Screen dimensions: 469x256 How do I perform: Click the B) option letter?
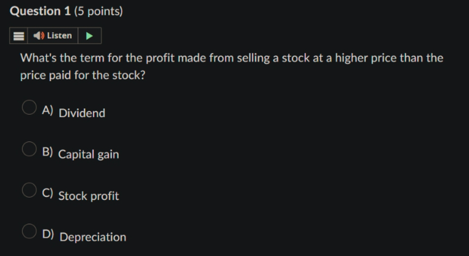click(47, 152)
